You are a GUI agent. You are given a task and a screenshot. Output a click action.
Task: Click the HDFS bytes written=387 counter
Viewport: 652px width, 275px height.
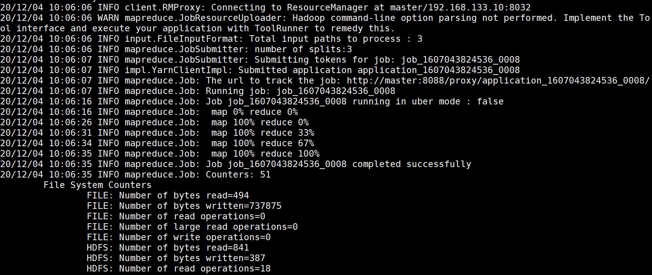tap(176, 258)
